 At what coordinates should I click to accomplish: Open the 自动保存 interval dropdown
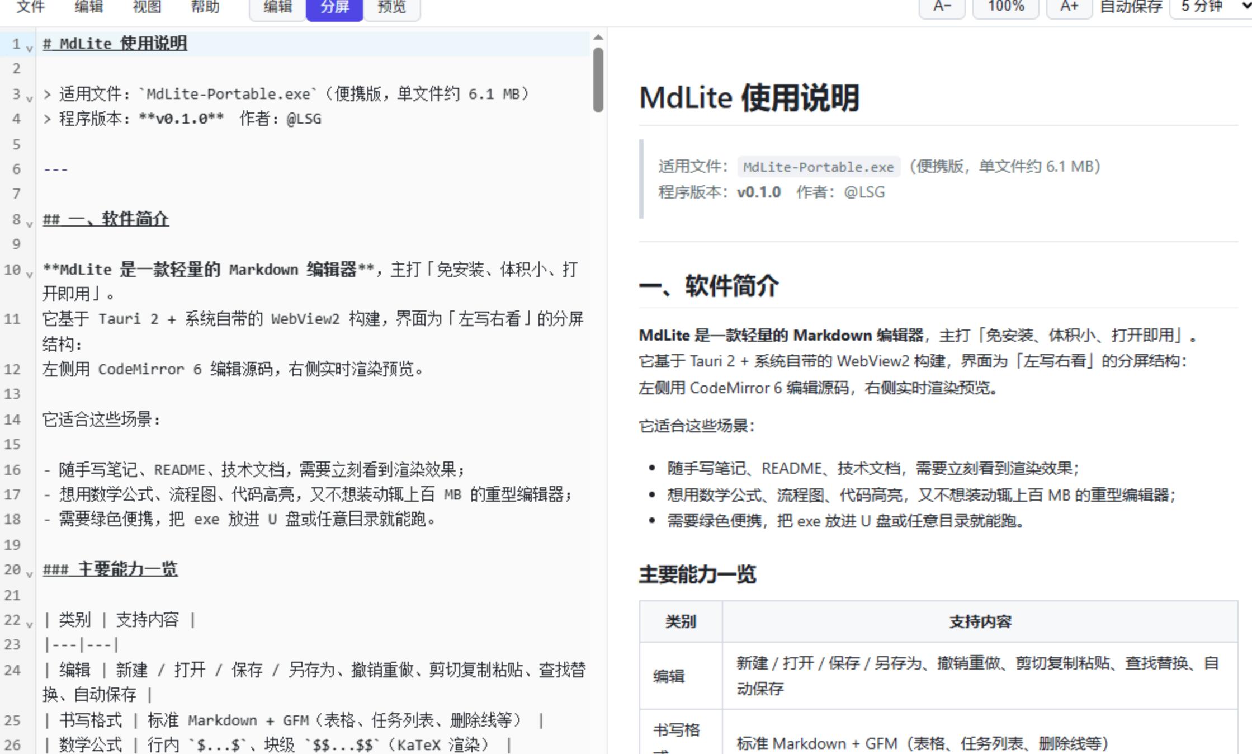click(1211, 7)
